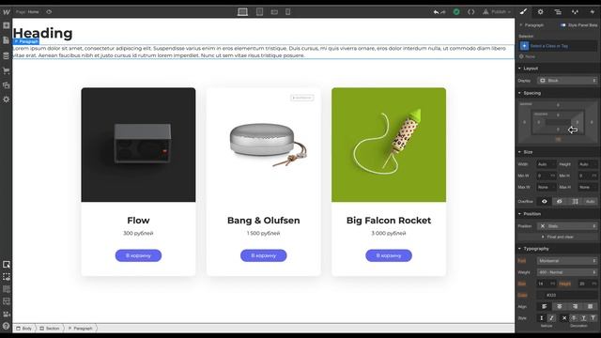Select the Paragraph breadcrumb

pos(81,329)
